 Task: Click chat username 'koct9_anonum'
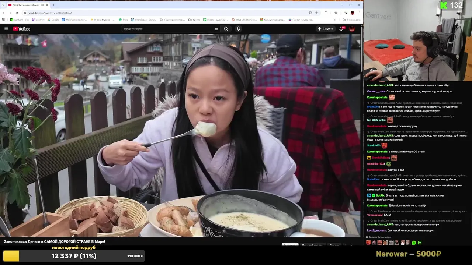(x=376, y=230)
